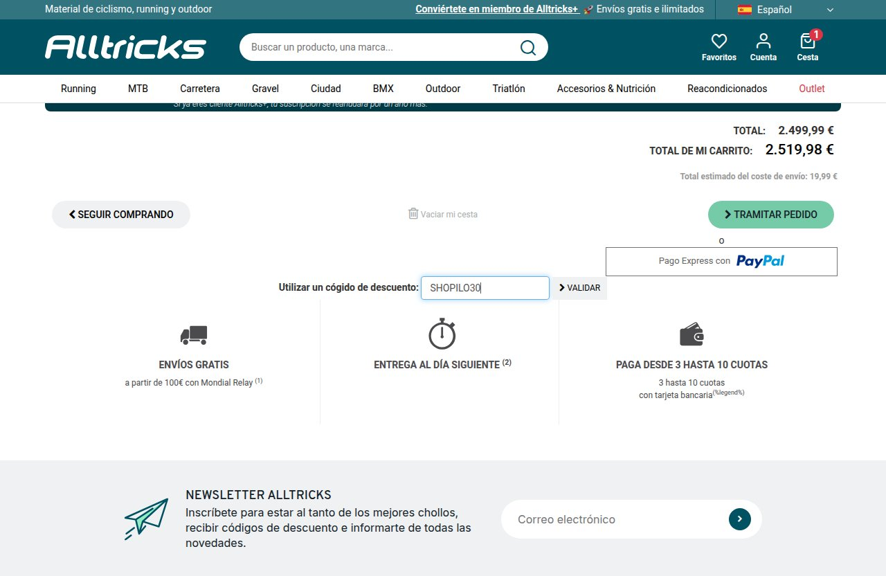
Task: Click the Alltricks logo
Action: (126, 47)
